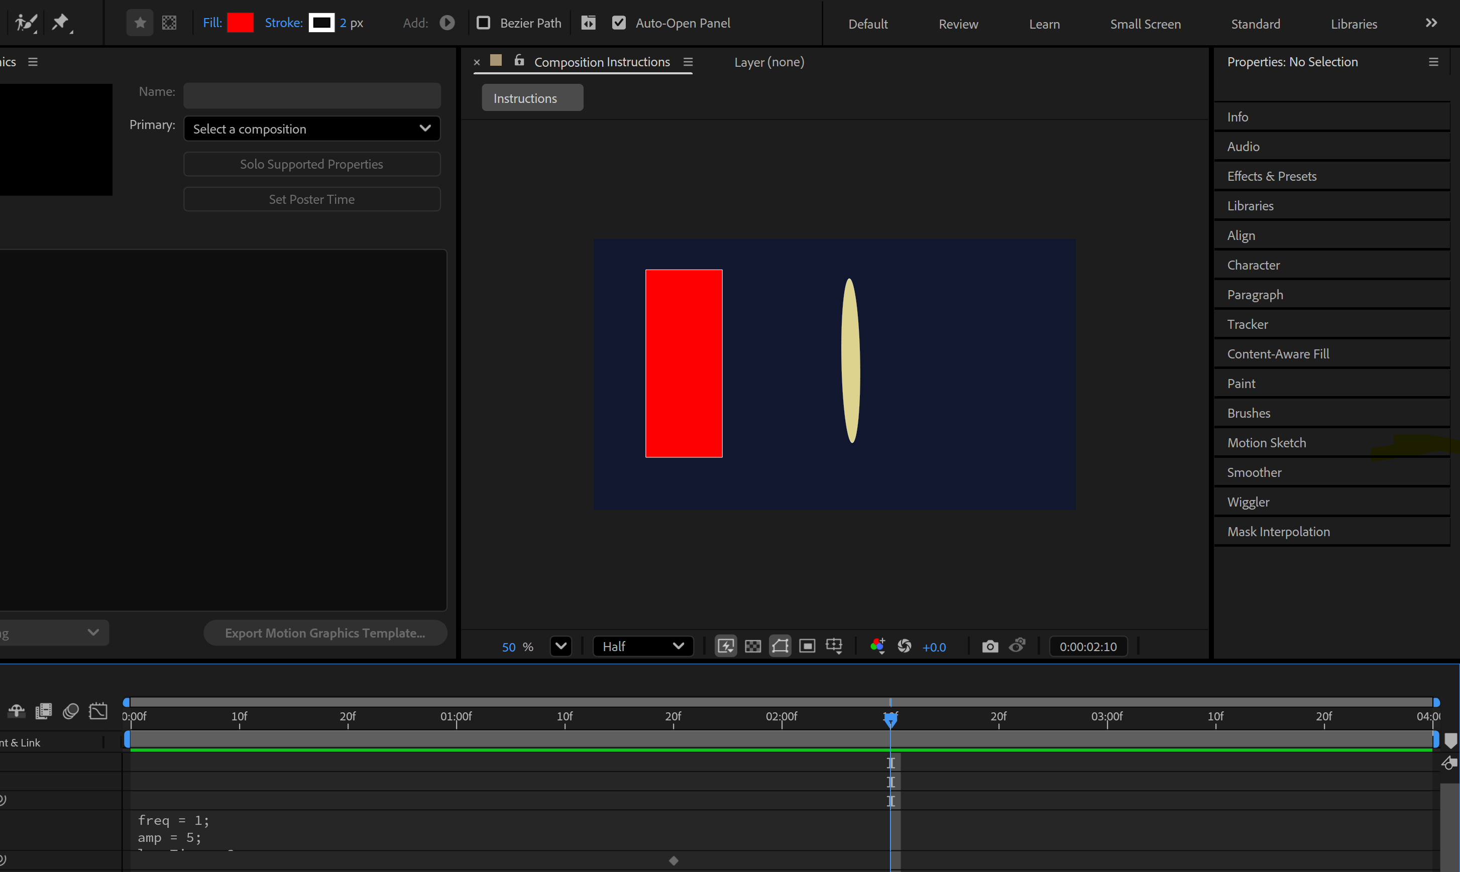Toggle transparency grid icon
The height and width of the screenshot is (872, 1460).
[x=753, y=647]
